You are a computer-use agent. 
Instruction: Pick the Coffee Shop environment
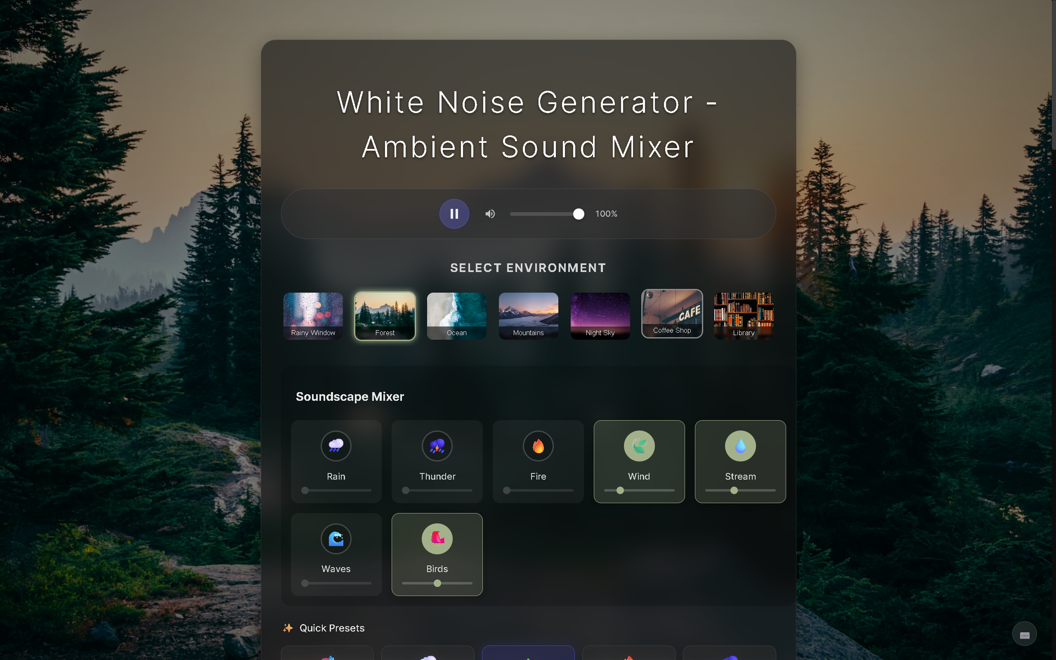tap(671, 313)
